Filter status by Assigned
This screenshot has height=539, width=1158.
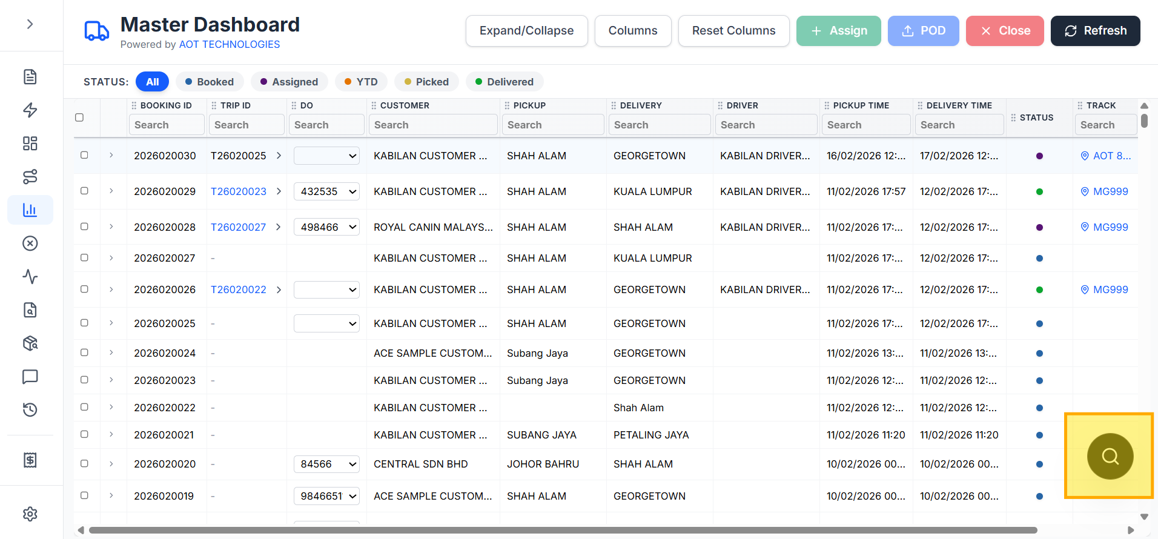(289, 82)
